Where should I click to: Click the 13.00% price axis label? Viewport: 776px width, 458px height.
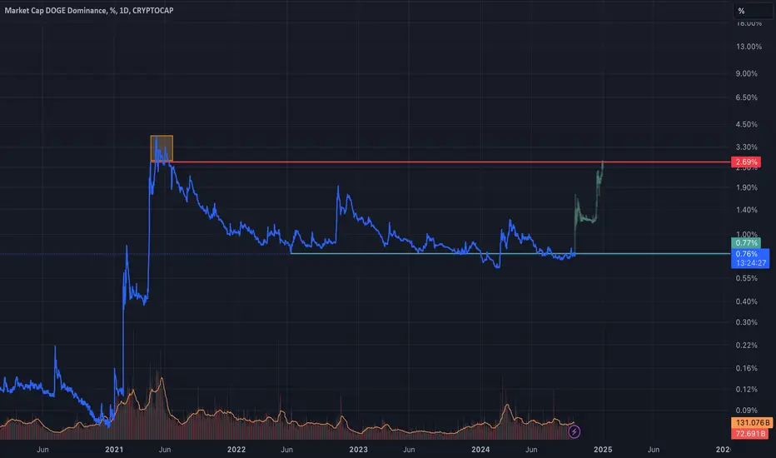point(749,47)
